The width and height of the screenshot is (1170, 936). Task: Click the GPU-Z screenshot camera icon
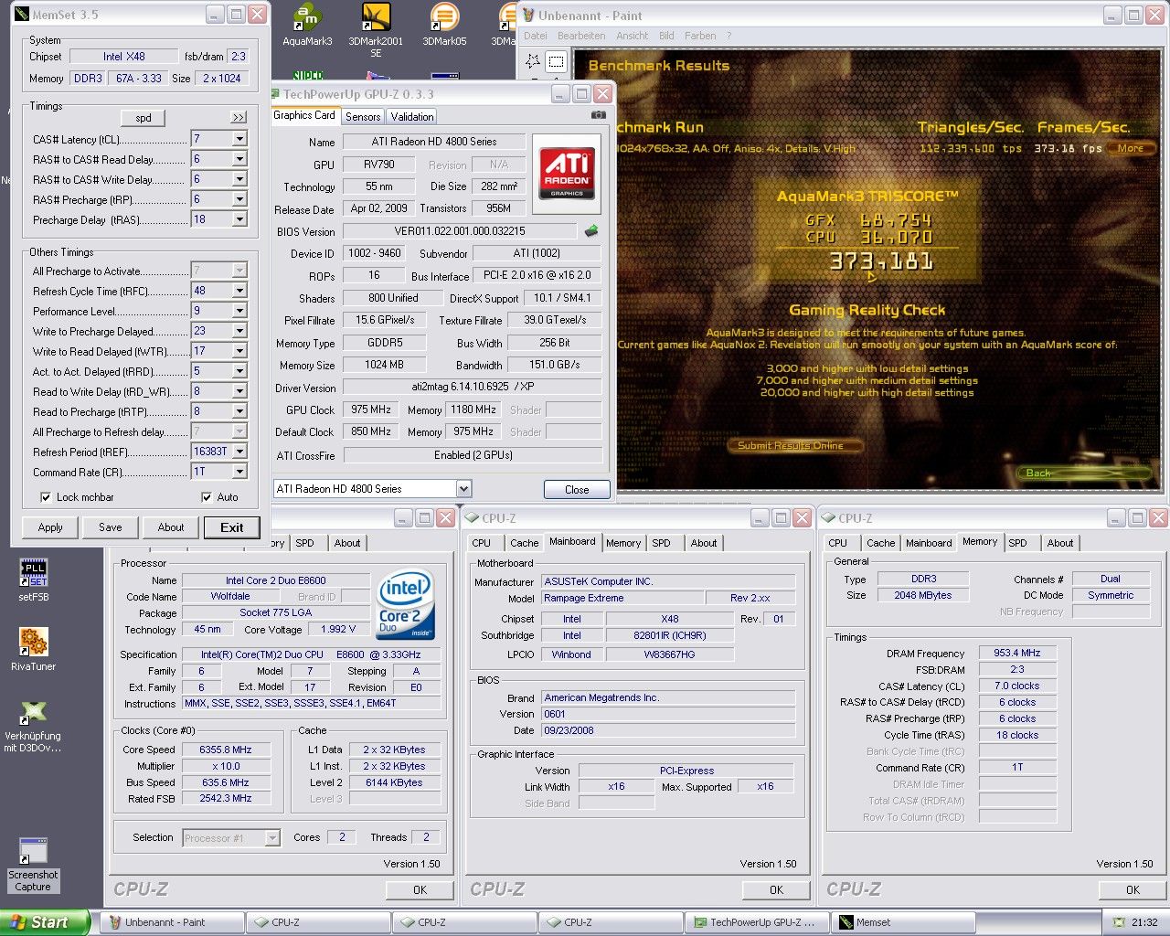[598, 115]
